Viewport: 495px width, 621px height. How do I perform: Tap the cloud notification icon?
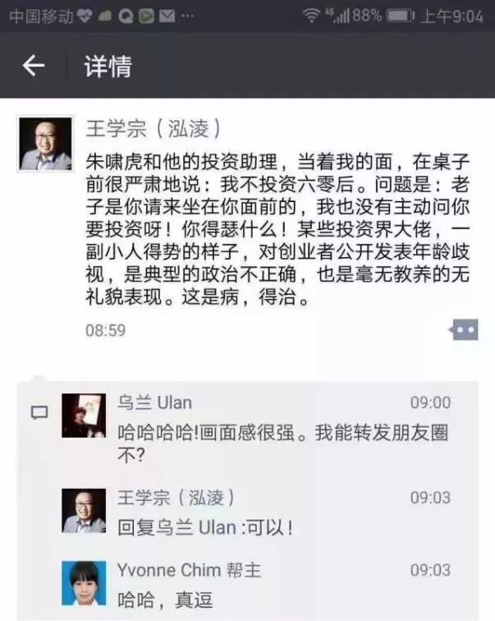point(104,16)
